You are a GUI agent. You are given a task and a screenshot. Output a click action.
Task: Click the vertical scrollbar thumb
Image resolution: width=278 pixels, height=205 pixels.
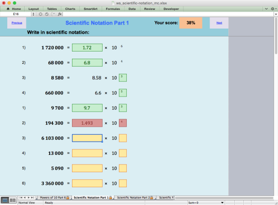(x=276, y=36)
